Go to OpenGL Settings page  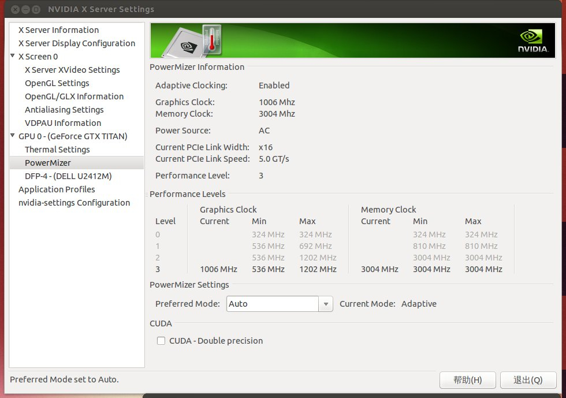pos(57,83)
